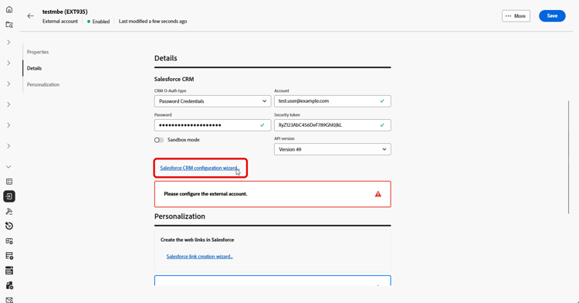Screen dimensions: 579x303
Task: Open the Explorer folder-search icon
Action: tap(9, 25)
